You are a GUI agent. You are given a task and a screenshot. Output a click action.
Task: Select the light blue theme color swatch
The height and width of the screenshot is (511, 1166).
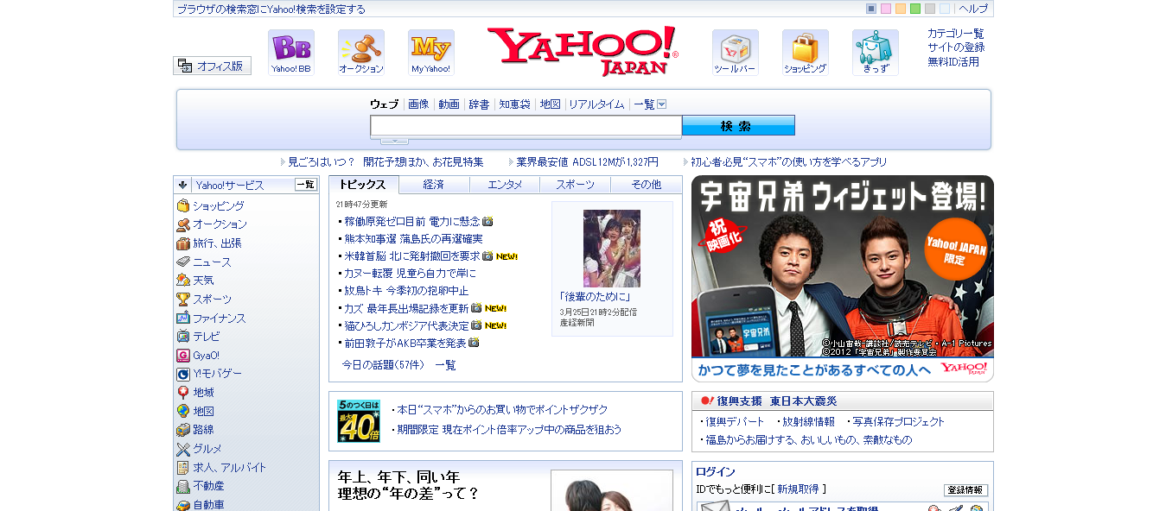[x=945, y=9]
